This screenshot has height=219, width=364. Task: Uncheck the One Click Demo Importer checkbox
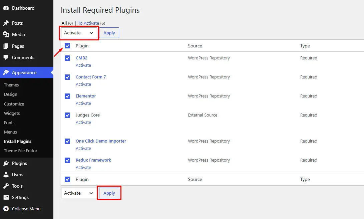pos(67,141)
